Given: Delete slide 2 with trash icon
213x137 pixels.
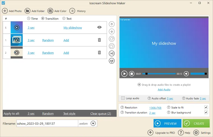Looking at the screenshot, I should (99, 53).
